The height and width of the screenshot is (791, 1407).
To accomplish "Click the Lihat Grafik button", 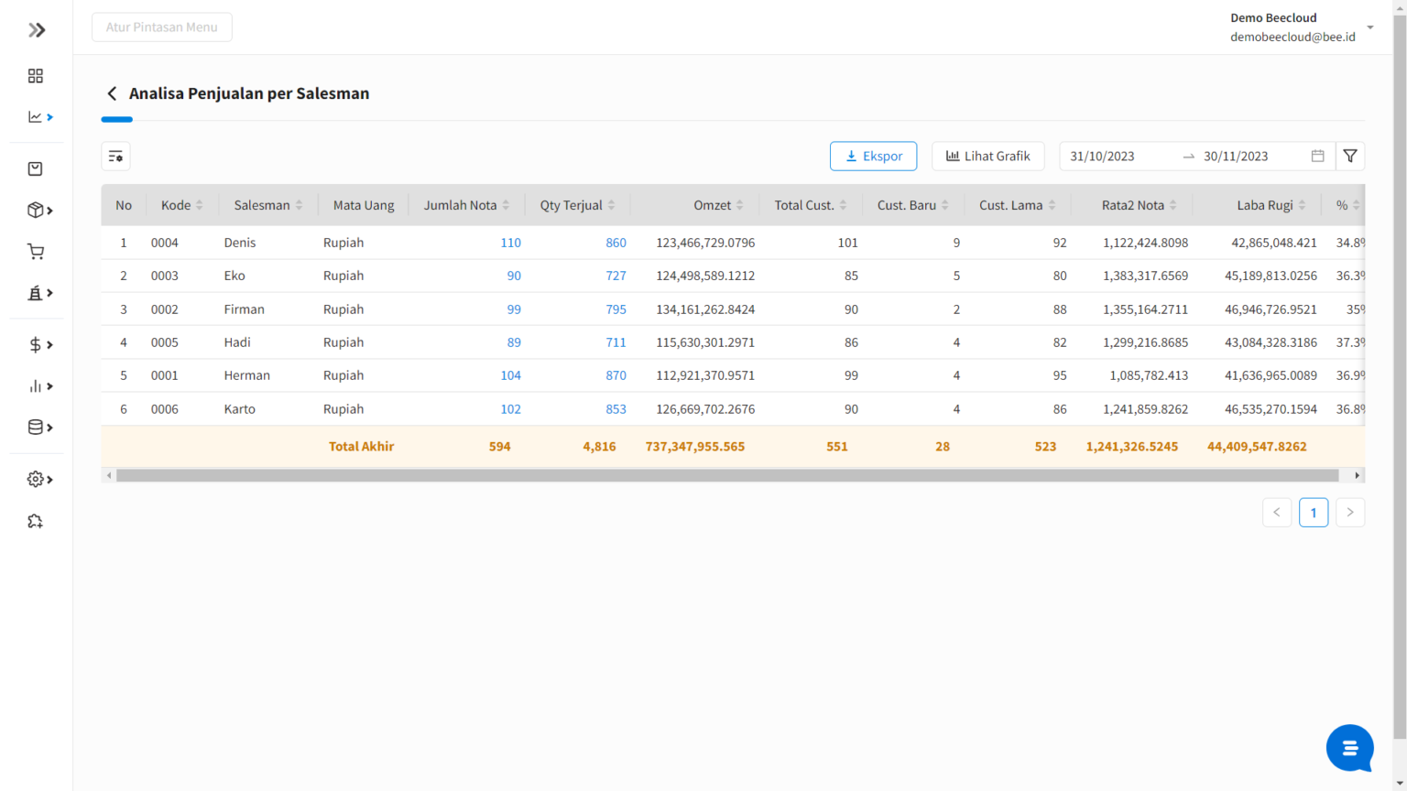I will tap(987, 157).
